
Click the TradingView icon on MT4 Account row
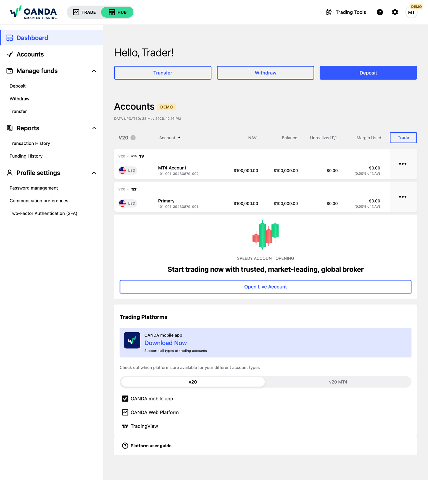(x=142, y=156)
